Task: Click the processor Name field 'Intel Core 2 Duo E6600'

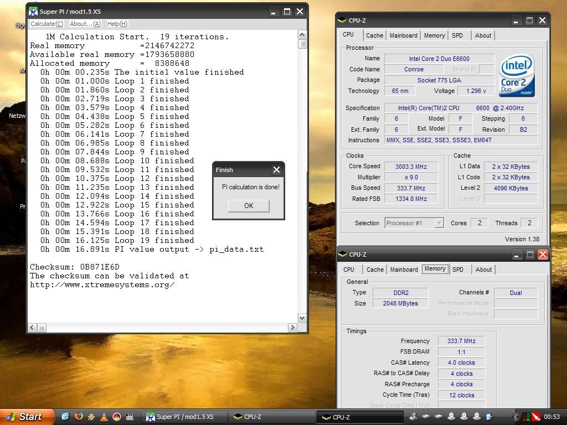Action: 439,59
